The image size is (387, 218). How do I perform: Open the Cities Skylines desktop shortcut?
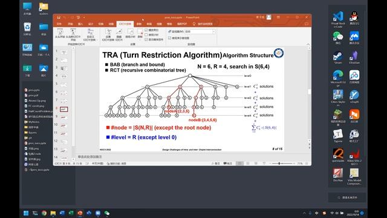[x=338, y=98]
